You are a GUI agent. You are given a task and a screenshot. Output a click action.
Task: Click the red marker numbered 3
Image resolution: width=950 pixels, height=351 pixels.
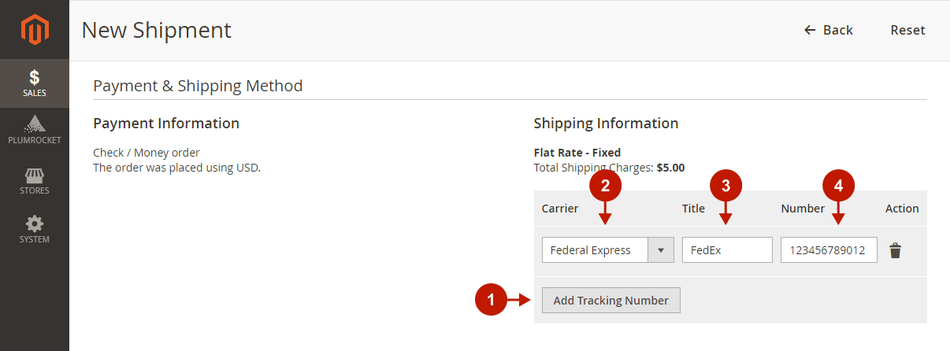click(x=725, y=186)
